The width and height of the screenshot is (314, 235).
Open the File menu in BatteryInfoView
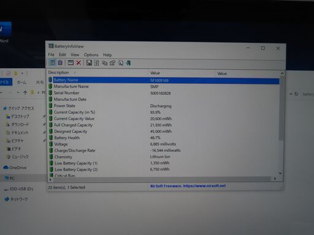coord(52,54)
